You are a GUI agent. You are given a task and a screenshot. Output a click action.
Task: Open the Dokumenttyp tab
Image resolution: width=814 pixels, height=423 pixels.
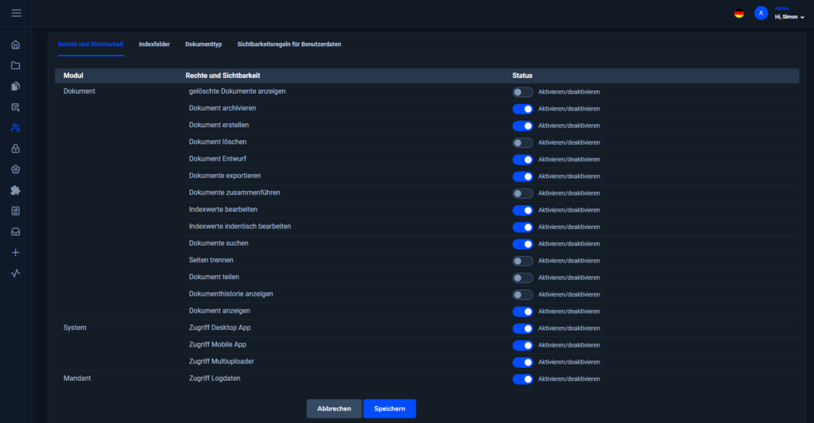click(x=203, y=44)
